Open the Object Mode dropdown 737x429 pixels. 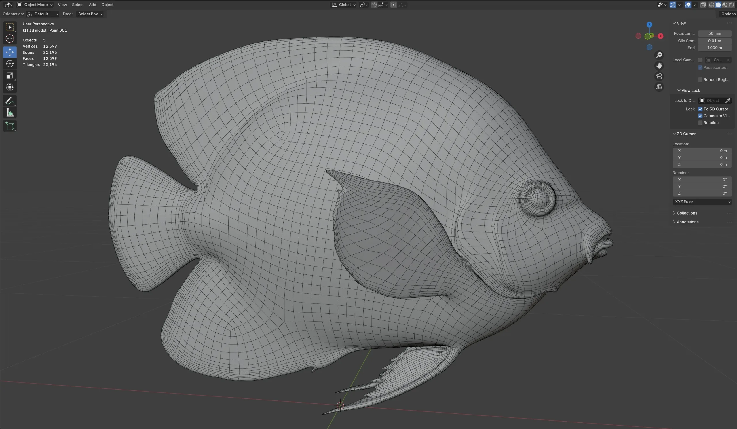click(35, 5)
